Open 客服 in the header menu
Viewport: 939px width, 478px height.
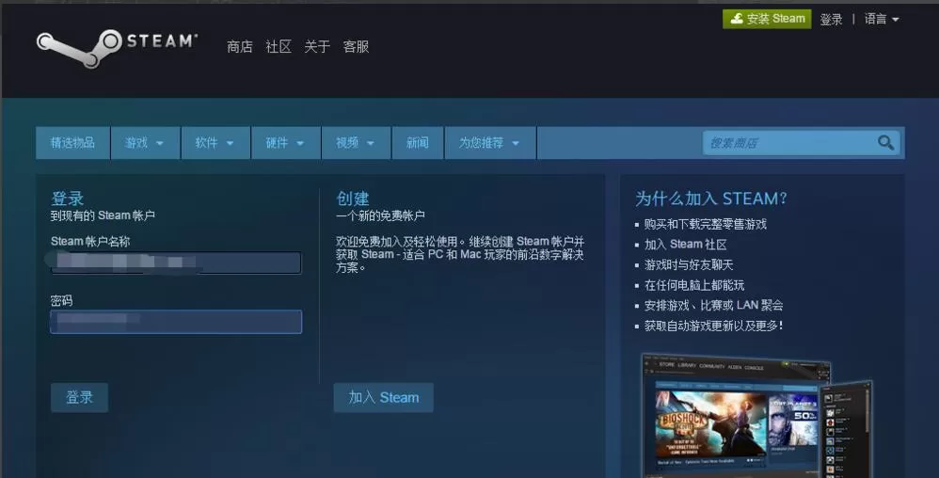[356, 47]
